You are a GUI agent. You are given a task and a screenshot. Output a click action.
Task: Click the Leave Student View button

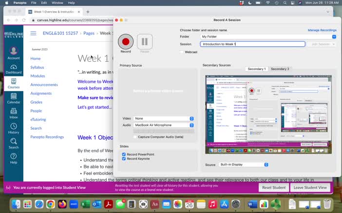310,188
